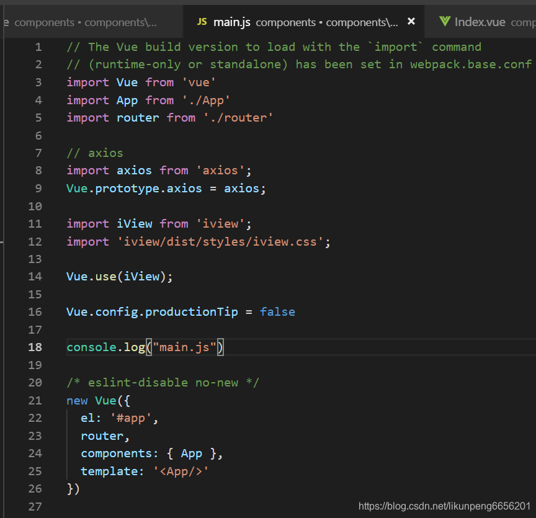Image resolution: width=536 pixels, height=518 pixels.
Task: Click line number 12 in the gutter
Action: click(x=35, y=242)
